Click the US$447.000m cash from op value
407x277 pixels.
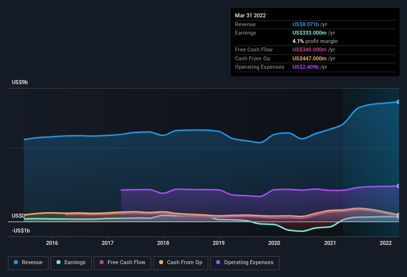point(309,58)
